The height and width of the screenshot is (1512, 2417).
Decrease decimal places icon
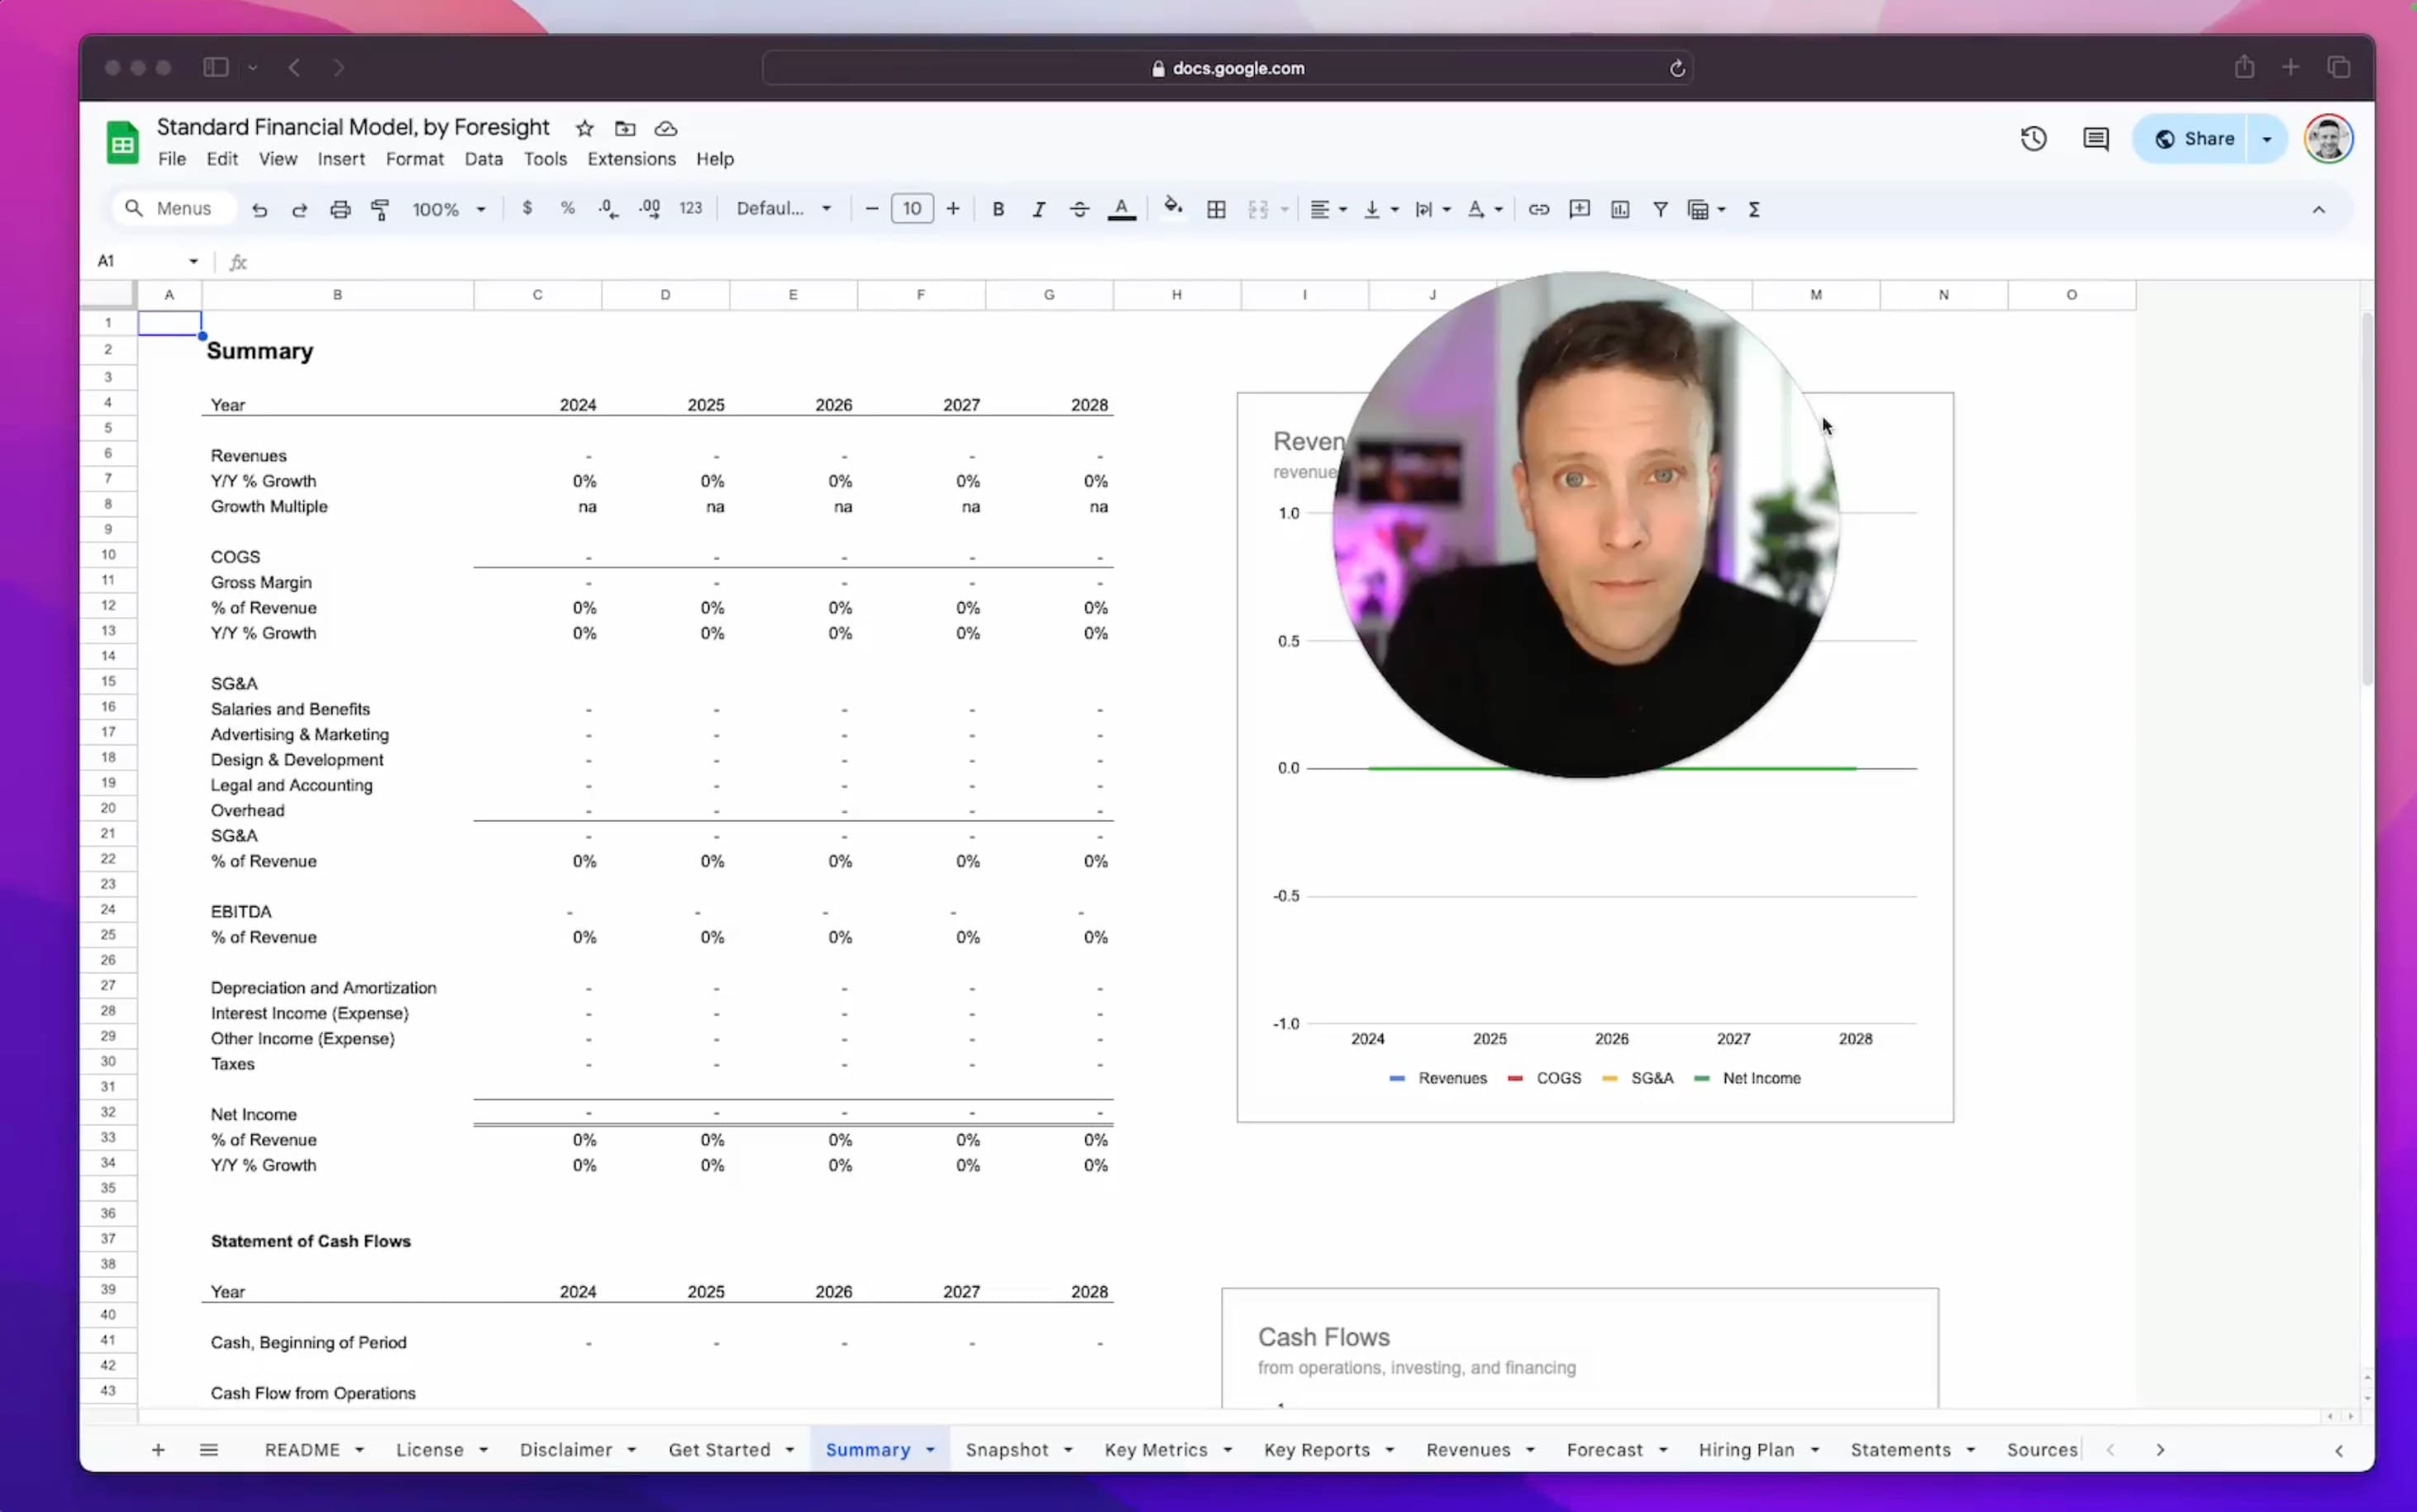[x=608, y=208]
